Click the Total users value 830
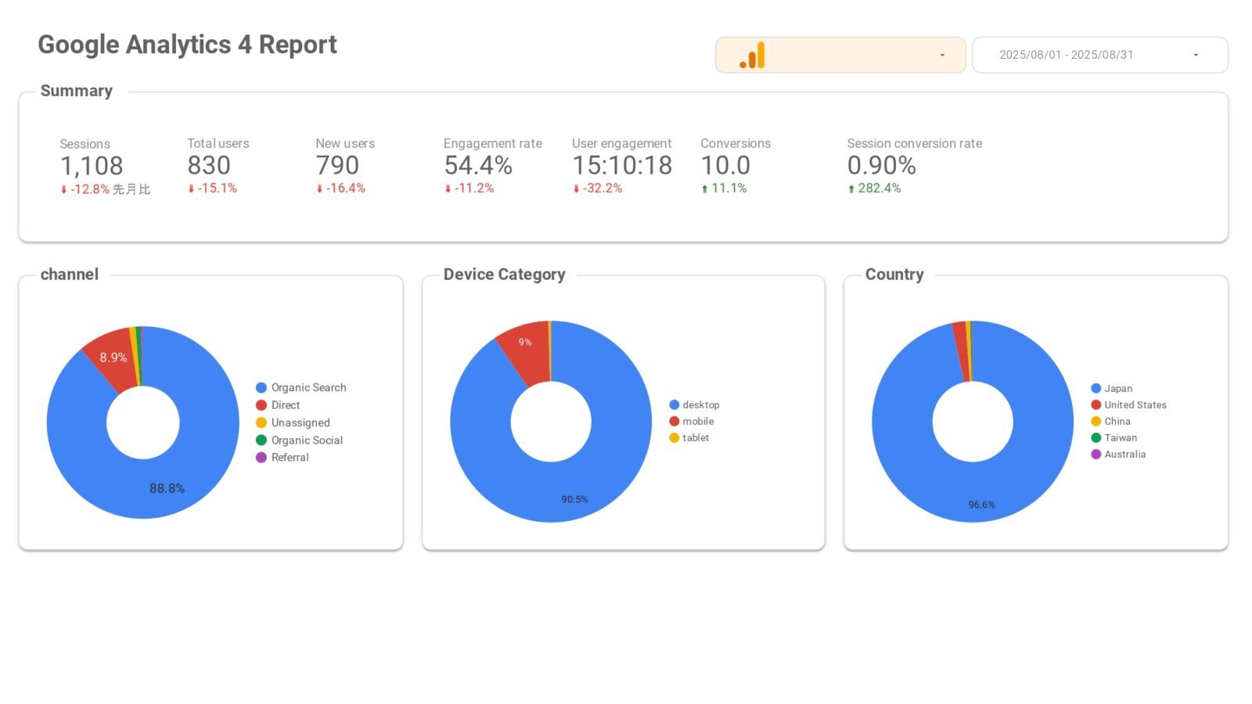This screenshot has height=704, width=1252. 209,165
